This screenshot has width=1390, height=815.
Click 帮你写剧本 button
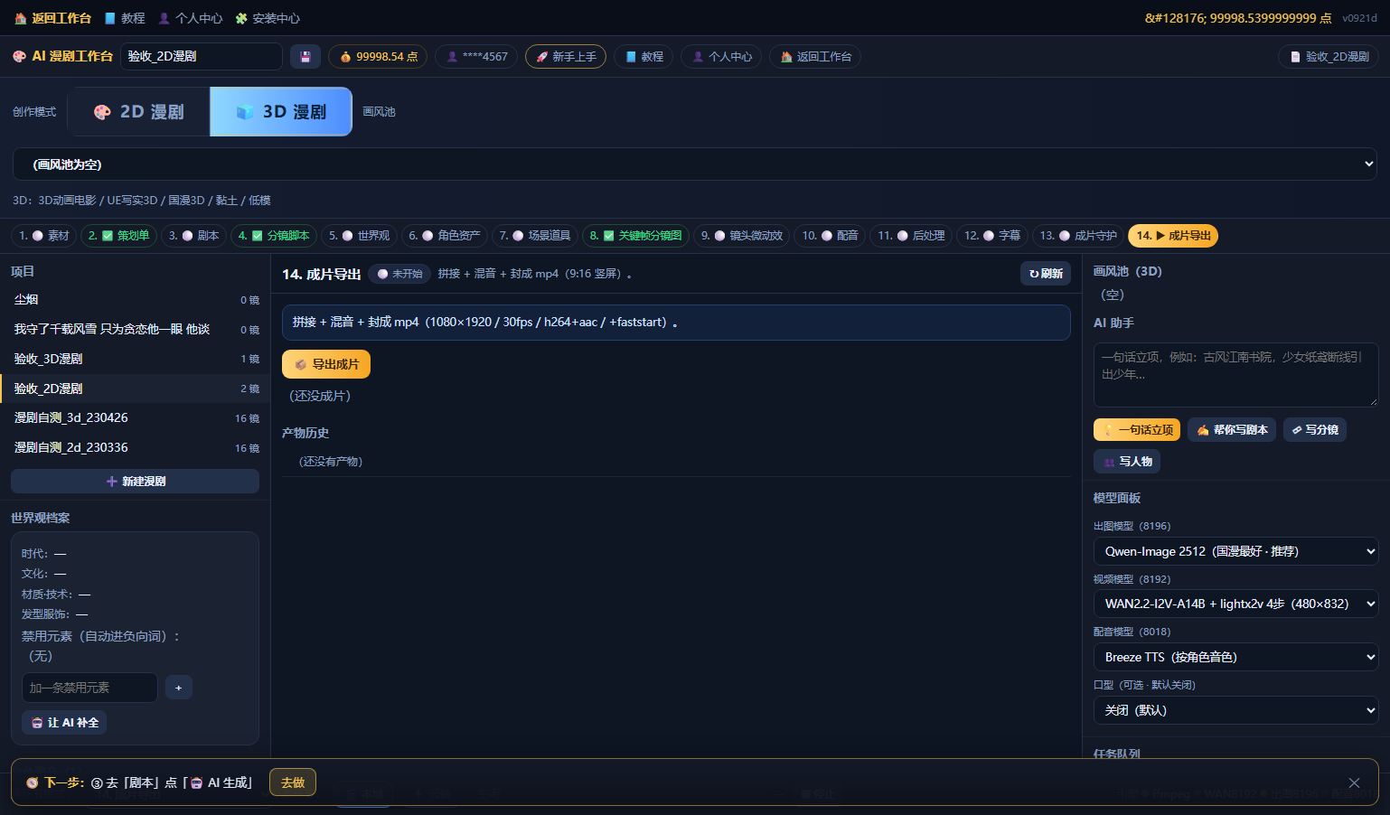point(1232,430)
